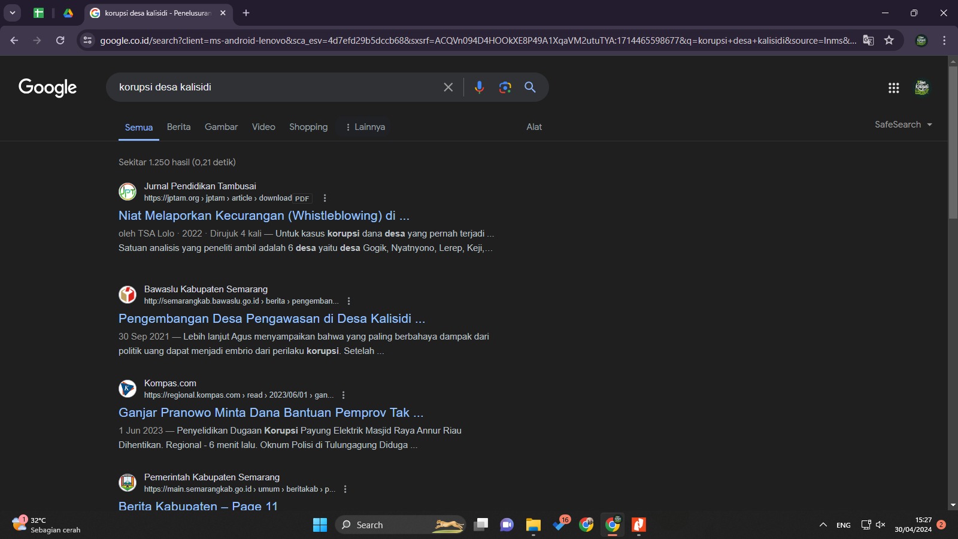Expand the Lainnya menu

point(365,127)
